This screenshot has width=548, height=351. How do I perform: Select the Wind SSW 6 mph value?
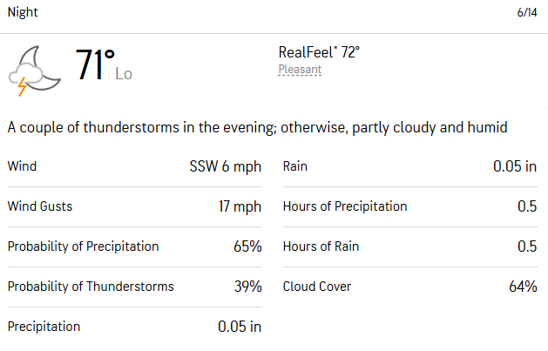point(226,166)
